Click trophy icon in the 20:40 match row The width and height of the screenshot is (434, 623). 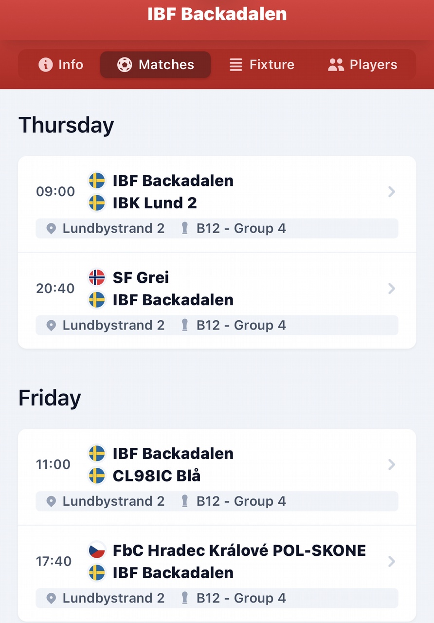pos(184,326)
